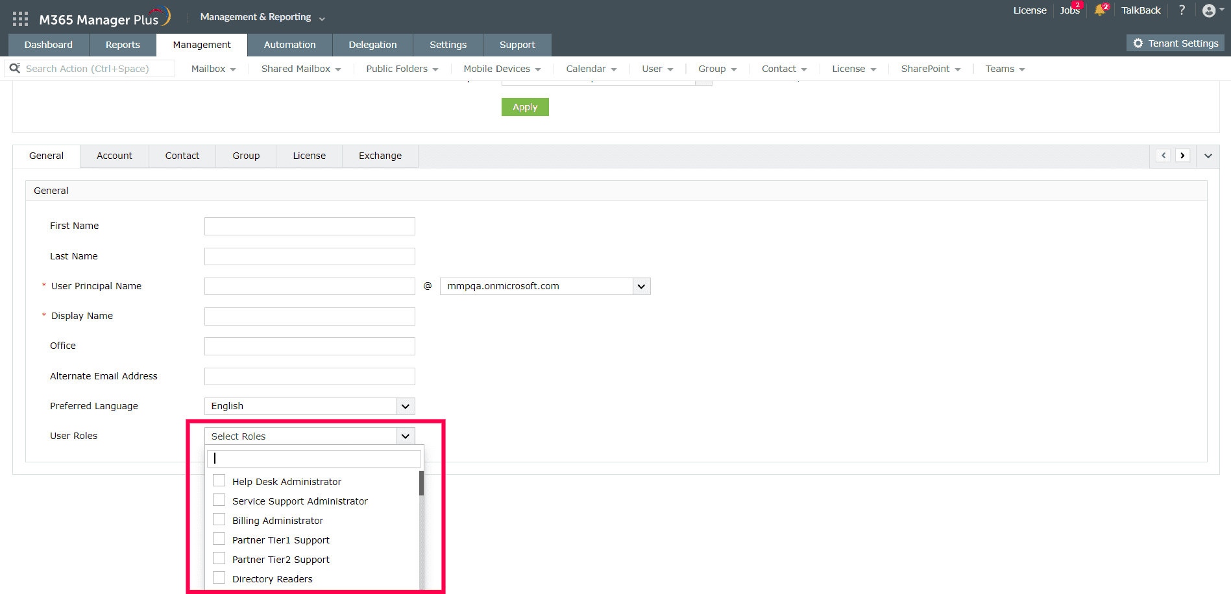
Task: Expand the tab list chevron
Action: click(x=1208, y=156)
